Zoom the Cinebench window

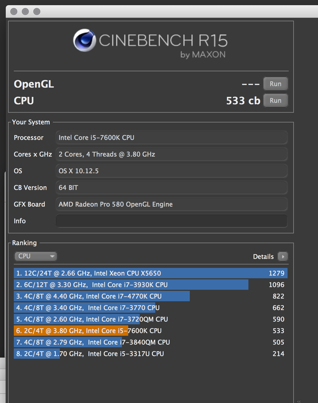click(x=37, y=11)
